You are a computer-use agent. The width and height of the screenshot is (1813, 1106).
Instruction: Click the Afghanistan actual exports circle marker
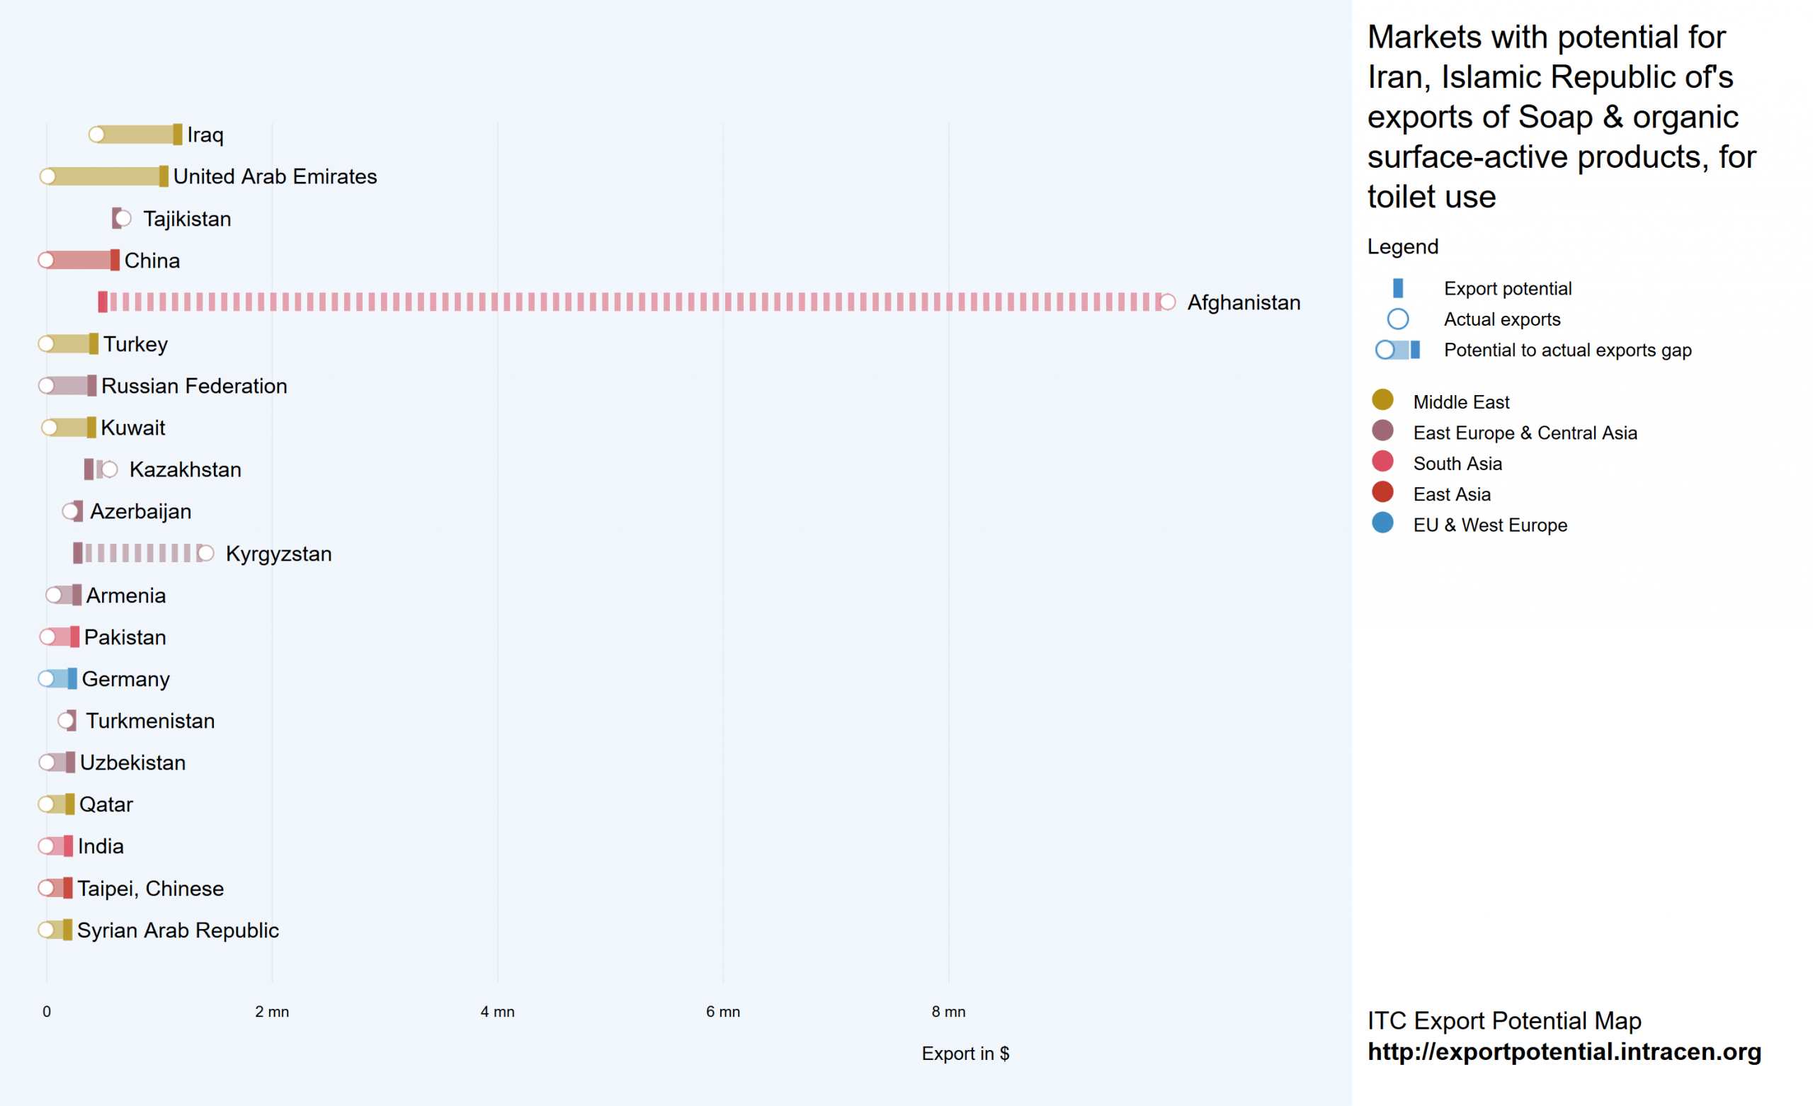pyautogui.click(x=1167, y=302)
